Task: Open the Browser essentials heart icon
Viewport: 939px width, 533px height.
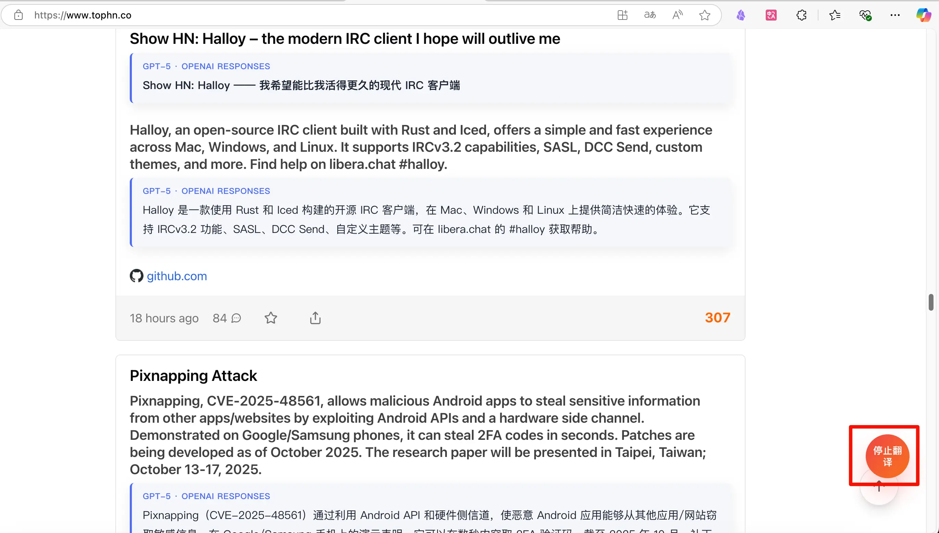Action: tap(865, 15)
